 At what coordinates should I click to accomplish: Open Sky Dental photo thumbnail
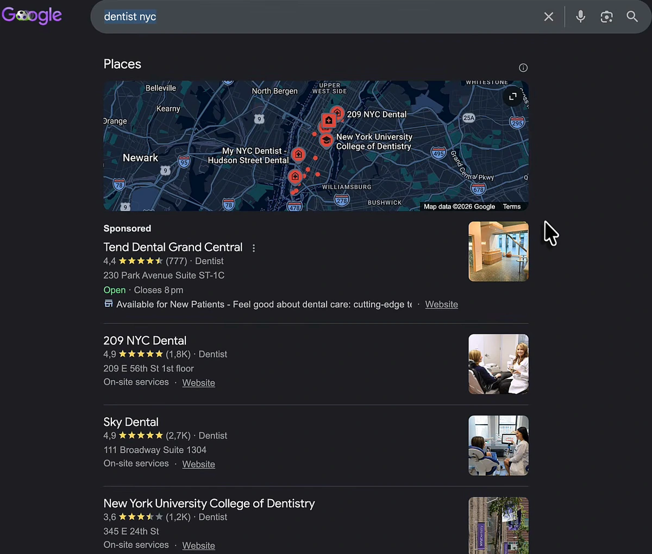tap(498, 445)
